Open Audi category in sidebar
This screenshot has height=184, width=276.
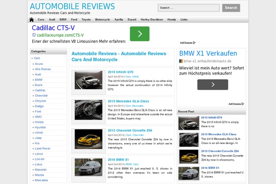point(38,75)
